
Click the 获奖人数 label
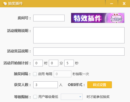click(22, 85)
